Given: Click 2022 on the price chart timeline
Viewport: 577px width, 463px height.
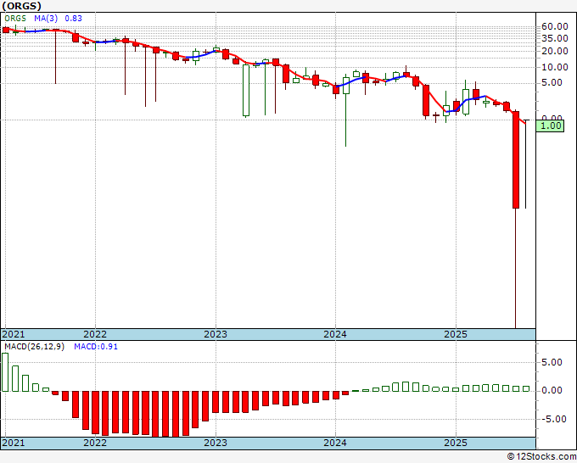Looking at the screenshot, I should pos(95,334).
